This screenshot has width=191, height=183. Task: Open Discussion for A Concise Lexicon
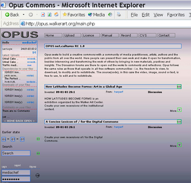155,127
